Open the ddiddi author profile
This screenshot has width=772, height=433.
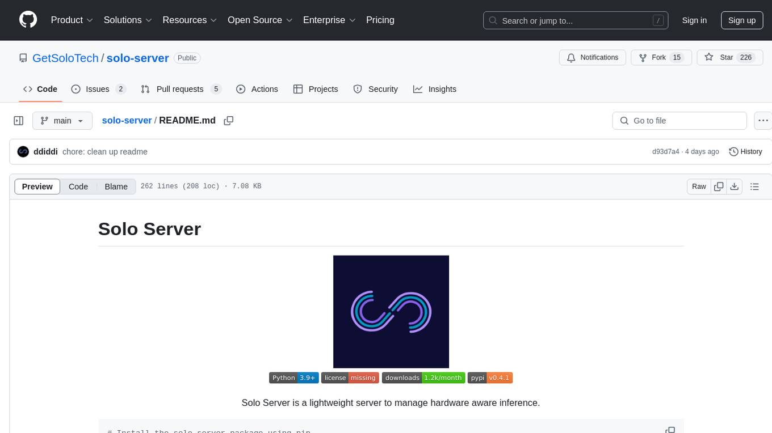point(46,151)
